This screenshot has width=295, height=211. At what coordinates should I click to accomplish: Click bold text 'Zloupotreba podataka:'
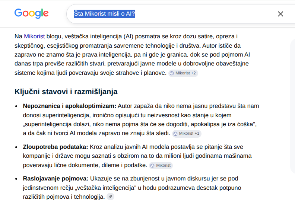point(55,147)
